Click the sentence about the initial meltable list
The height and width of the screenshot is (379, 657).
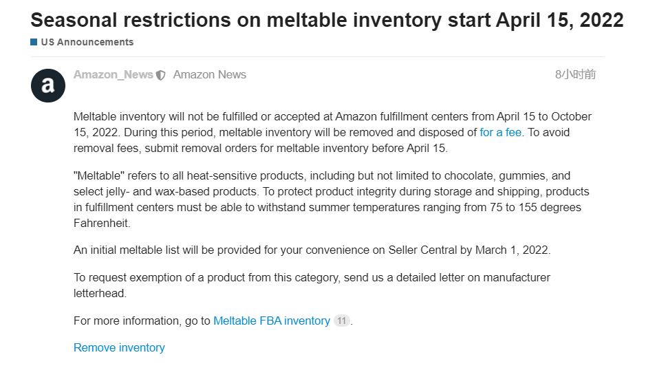coord(312,250)
